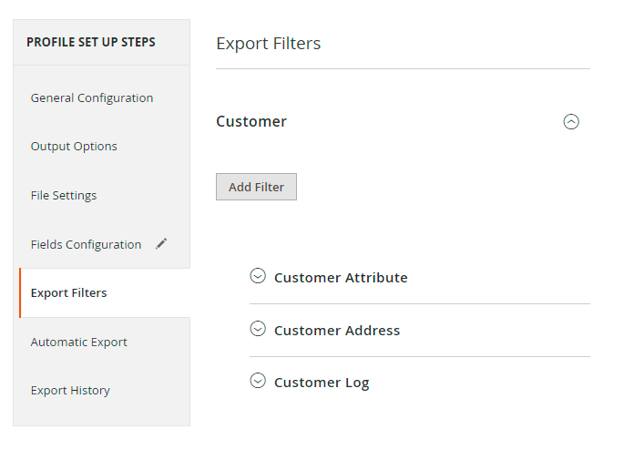Screen dimensions: 624x450
Task: Switch to the Fields Configuration step
Action: click(x=86, y=244)
